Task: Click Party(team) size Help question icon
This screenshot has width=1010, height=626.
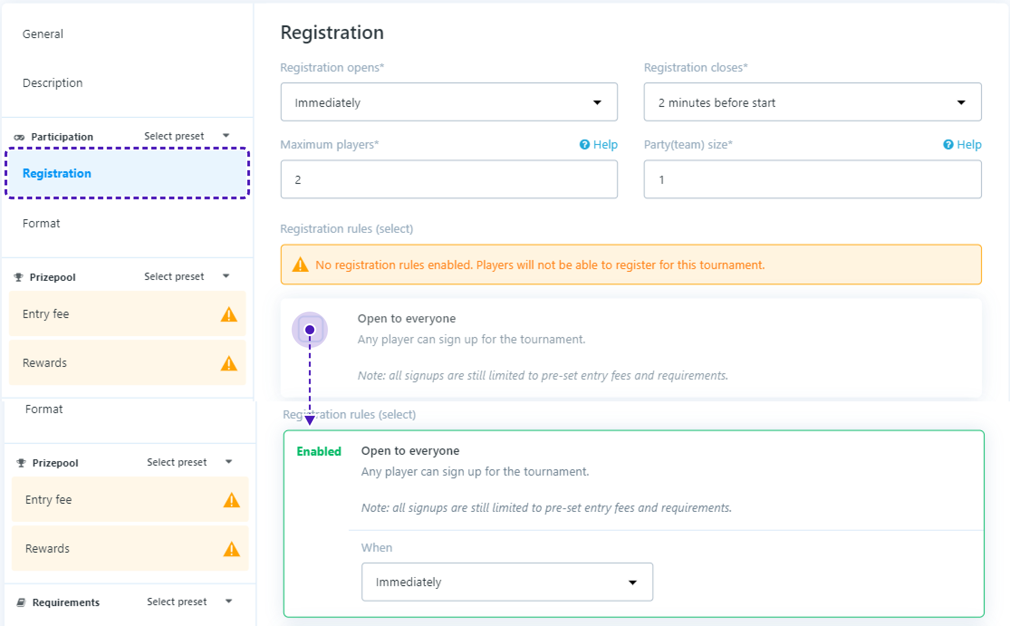Action: click(x=948, y=144)
